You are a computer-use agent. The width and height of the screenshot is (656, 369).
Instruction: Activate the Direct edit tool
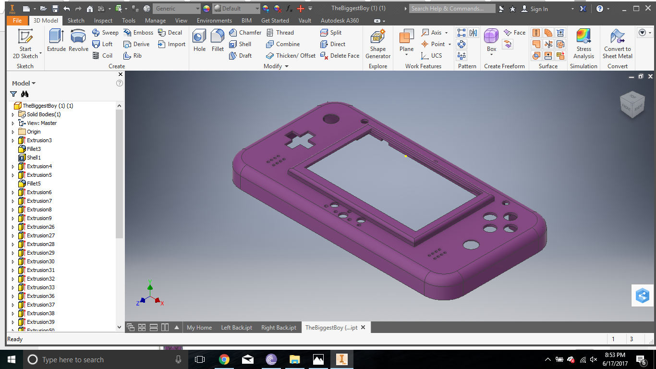point(333,44)
